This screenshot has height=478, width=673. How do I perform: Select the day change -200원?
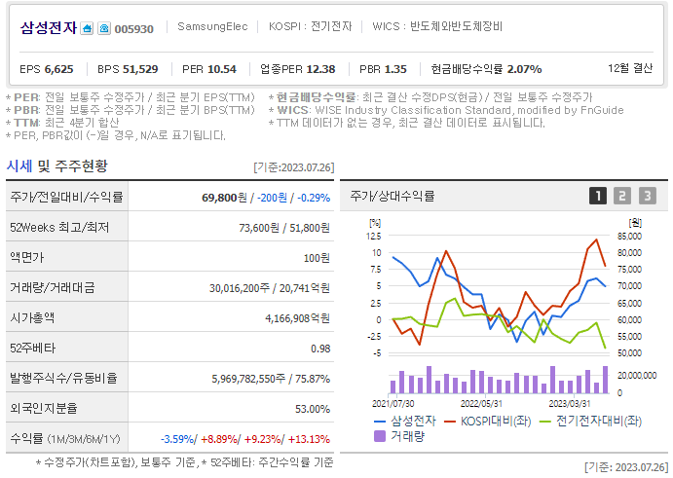(x=272, y=198)
